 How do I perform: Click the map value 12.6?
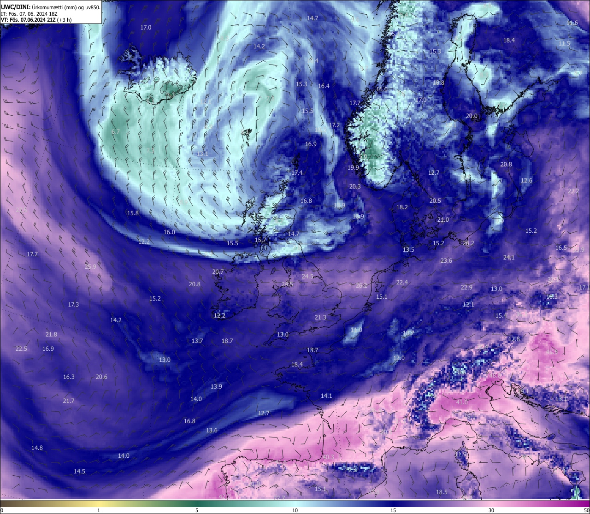(x=526, y=180)
